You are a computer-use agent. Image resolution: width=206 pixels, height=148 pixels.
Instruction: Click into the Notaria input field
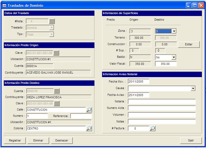(x=162, y=102)
